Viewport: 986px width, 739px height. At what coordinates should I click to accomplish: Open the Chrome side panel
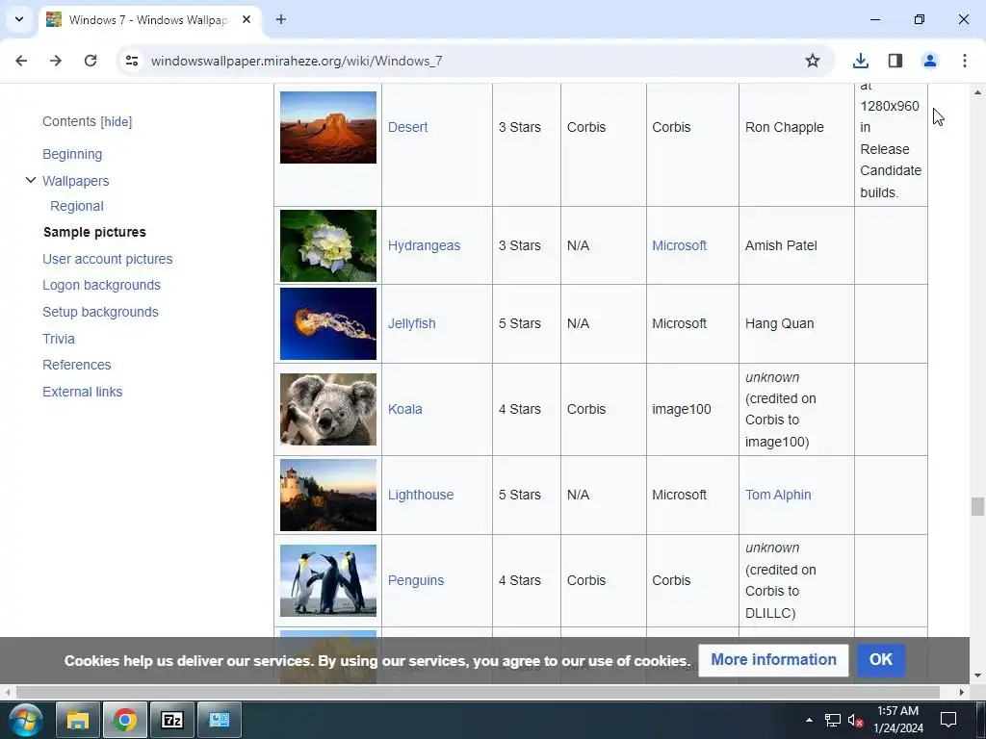click(895, 61)
